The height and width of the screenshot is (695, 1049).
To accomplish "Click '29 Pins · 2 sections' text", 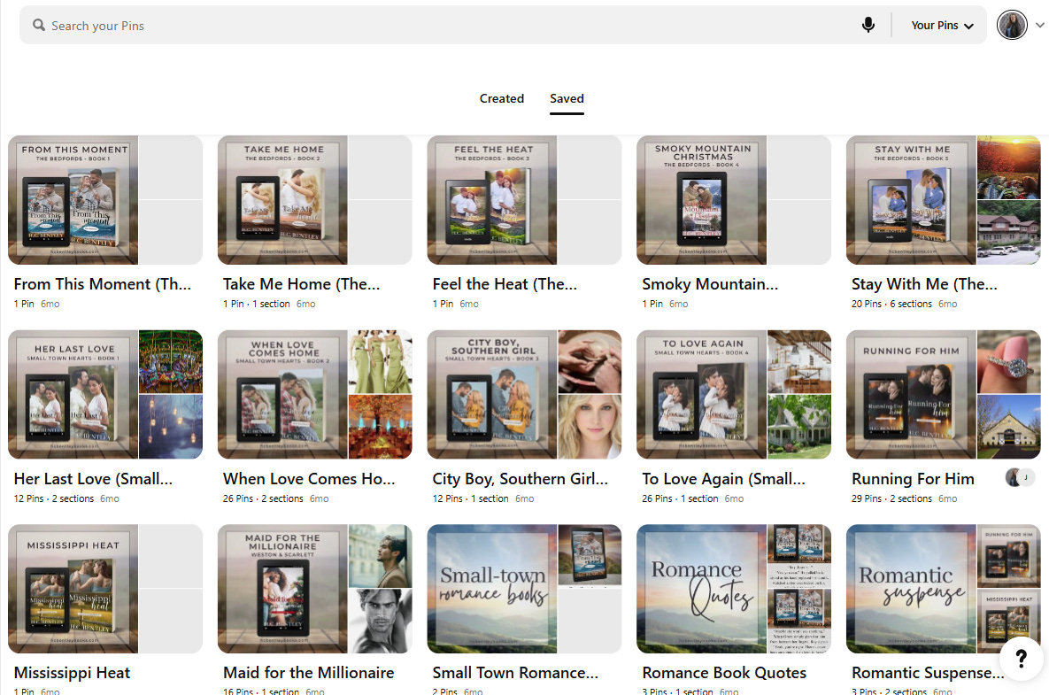I will pos(891,498).
